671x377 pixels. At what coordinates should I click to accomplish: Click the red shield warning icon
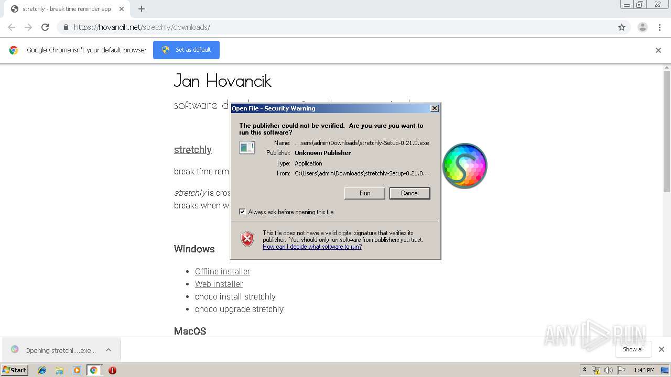tap(247, 239)
